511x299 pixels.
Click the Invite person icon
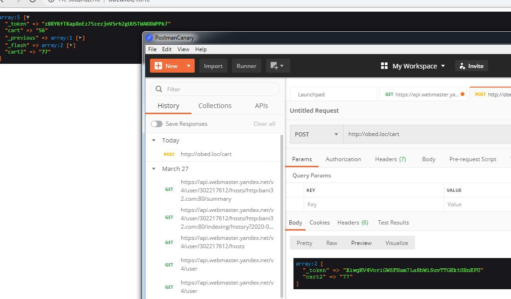pyautogui.click(x=462, y=66)
